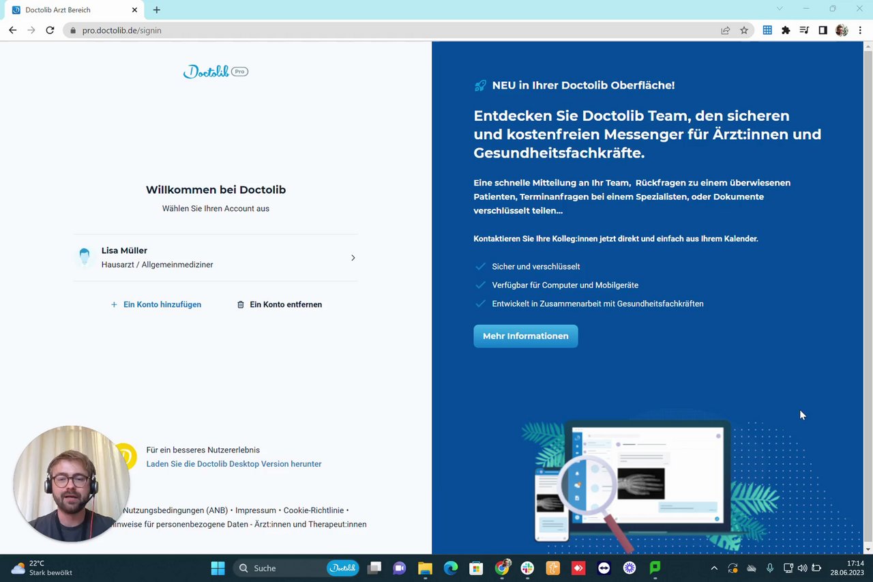Screen dimensions: 873x582
Task: Show hidden system tray icons
Action: coord(714,568)
